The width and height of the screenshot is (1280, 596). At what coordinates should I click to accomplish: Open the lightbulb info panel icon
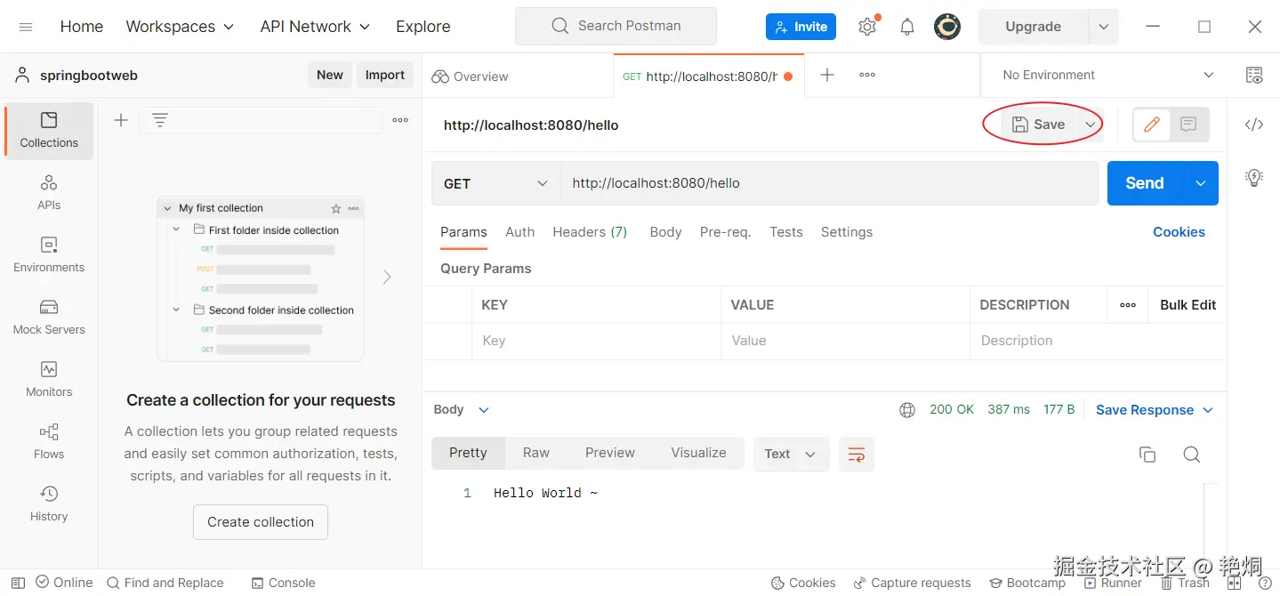coord(1254,177)
